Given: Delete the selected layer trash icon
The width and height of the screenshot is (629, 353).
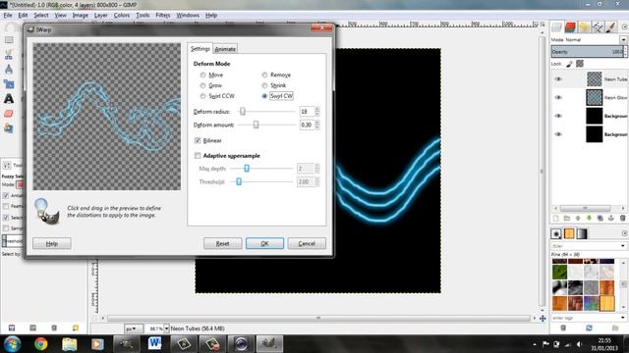Looking at the screenshot, I should coord(622,218).
